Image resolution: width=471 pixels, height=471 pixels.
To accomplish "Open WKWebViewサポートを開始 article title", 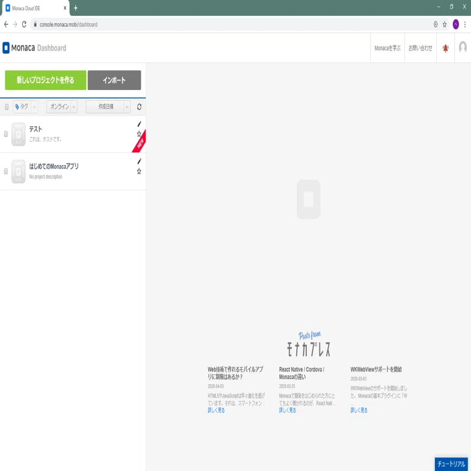I will [376, 369].
